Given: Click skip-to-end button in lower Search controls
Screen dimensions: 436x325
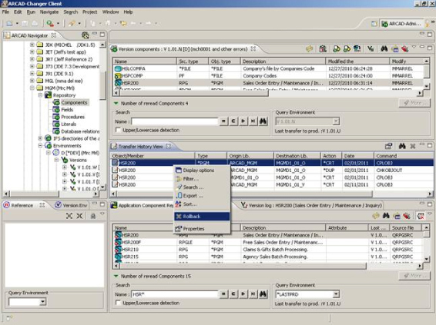Looking at the screenshot, I should (253, 294).
